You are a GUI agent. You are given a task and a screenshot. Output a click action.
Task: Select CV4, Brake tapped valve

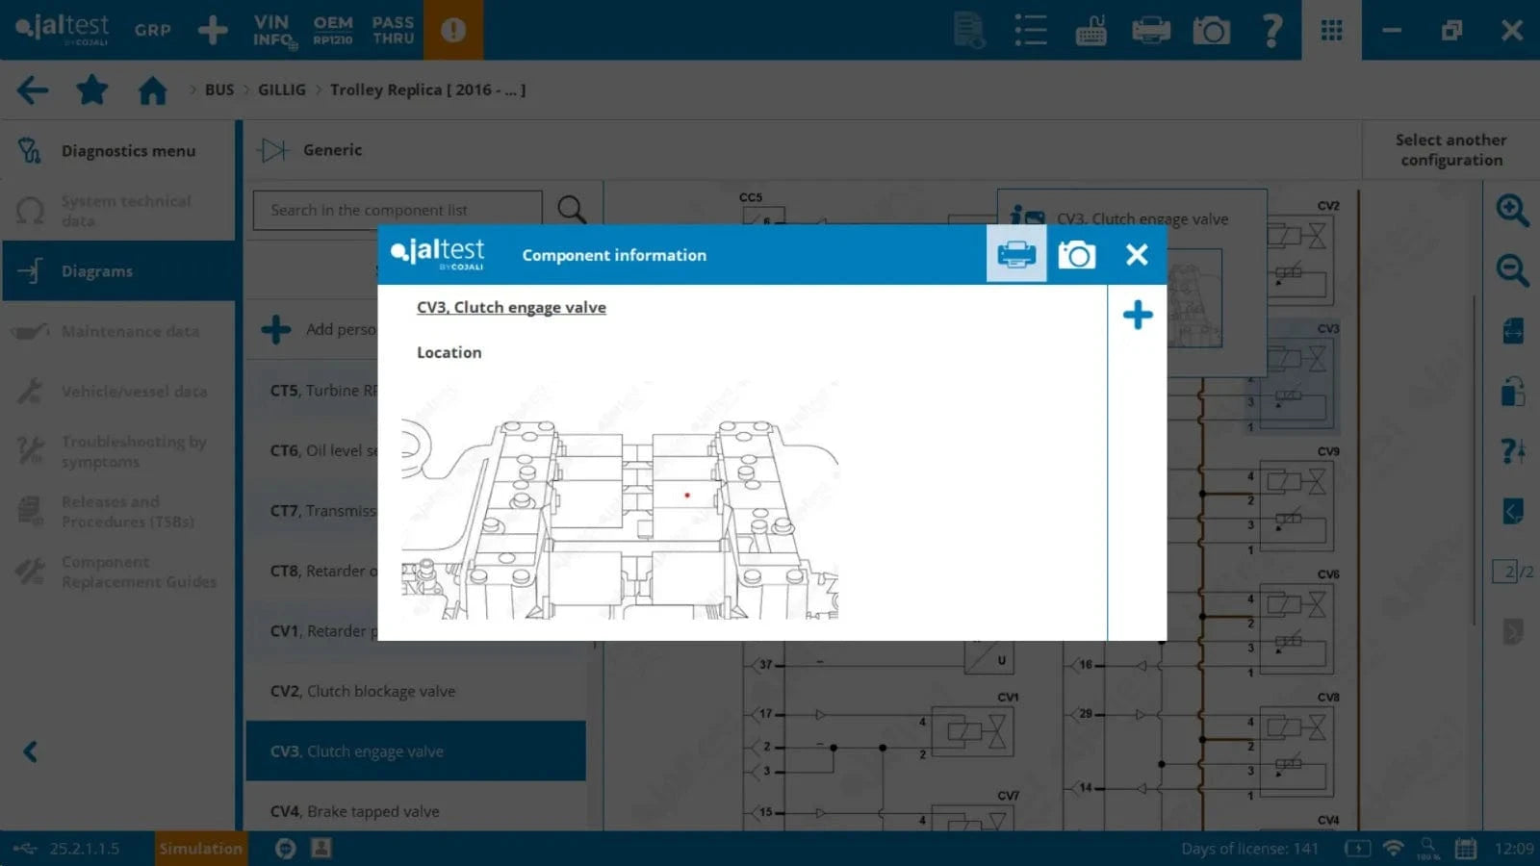click(416, 811)
